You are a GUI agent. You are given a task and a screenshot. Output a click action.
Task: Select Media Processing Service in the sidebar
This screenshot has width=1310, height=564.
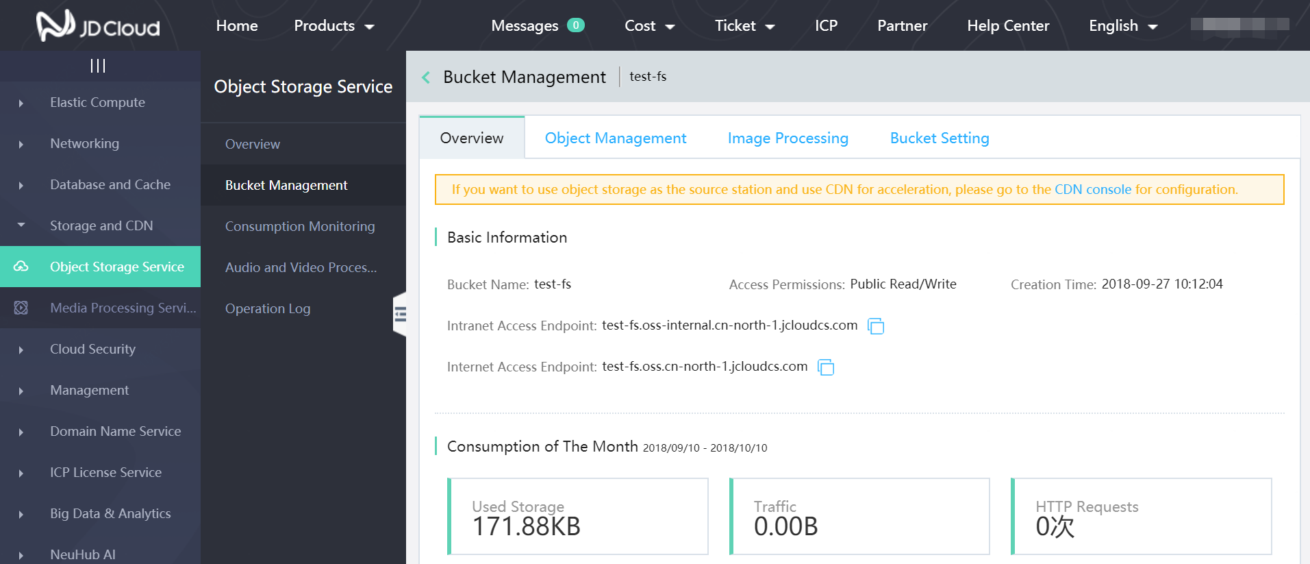[x=100, y=308]
